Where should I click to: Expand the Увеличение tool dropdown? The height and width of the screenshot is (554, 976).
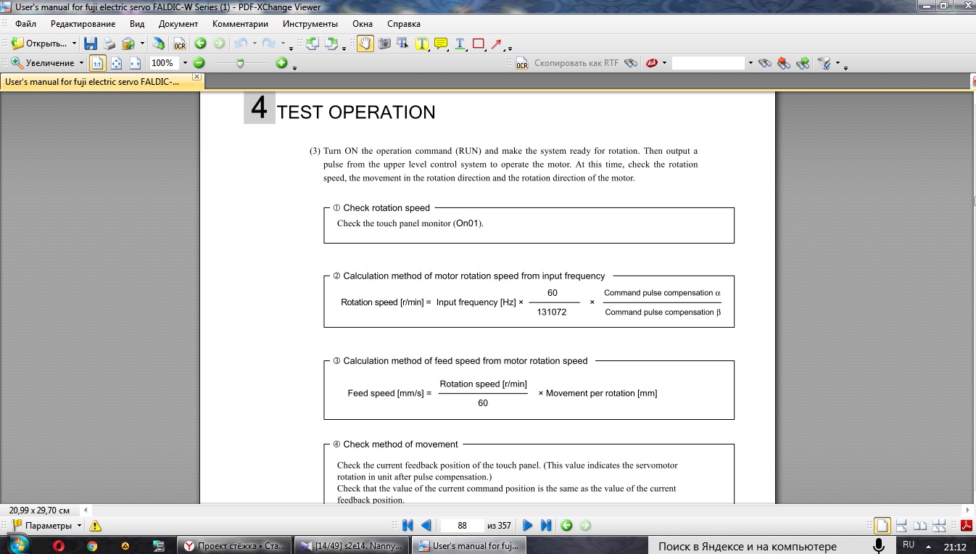coord(81,63)
